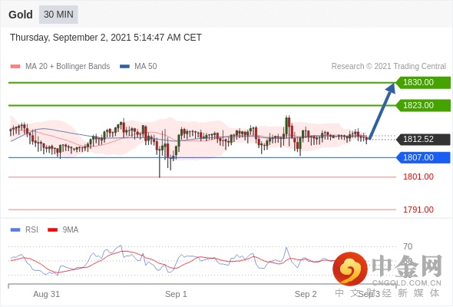This screenshot has width=453, height=307.
Task: Click the blue upward forecast arrow
Action: (x=382, y=111)
